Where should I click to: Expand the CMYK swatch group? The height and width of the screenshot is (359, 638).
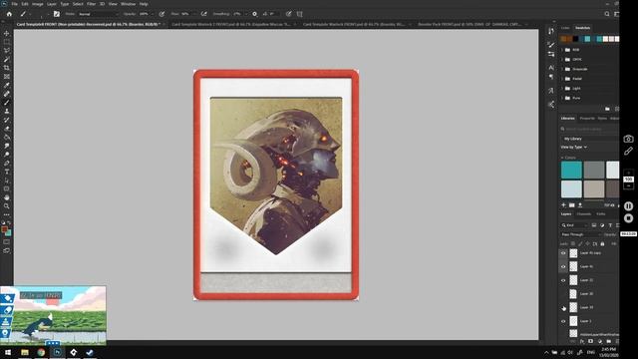click(x=562, y=60)
